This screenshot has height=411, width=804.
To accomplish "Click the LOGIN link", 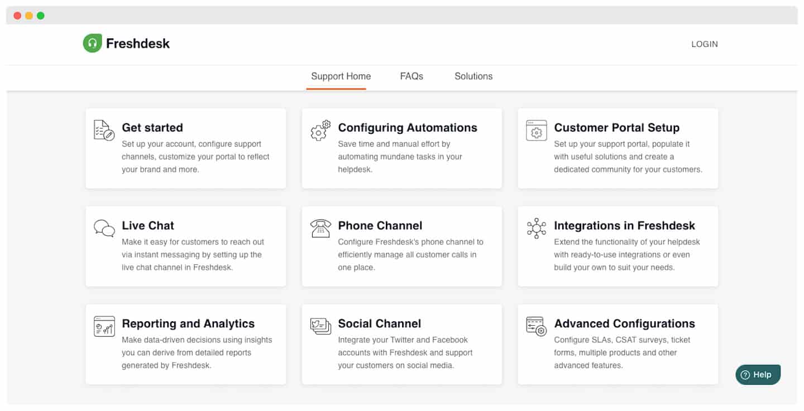I will coord(705,44).
